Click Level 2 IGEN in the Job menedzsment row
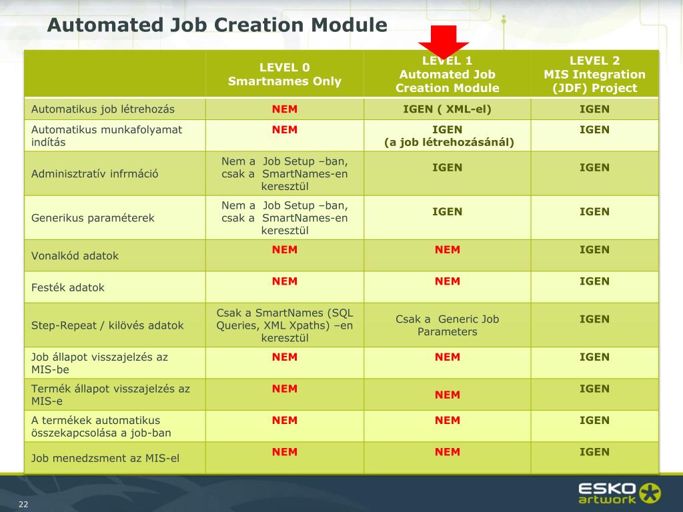The height and width of the screenshot is (512, 683). point(594,453)
